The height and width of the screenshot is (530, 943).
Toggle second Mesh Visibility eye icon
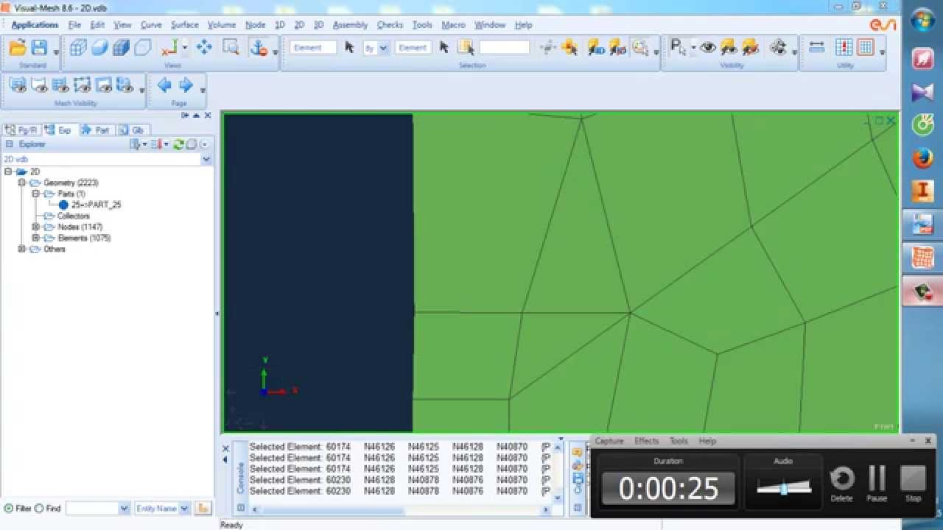click(x=39, y=85)
